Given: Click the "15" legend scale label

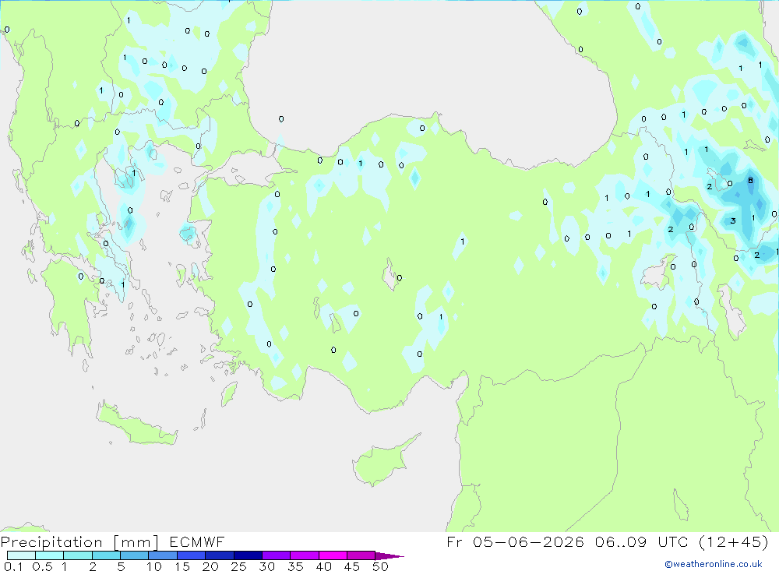Looking at the screenshot, I should pyautogui.click(x=182, y=566).
